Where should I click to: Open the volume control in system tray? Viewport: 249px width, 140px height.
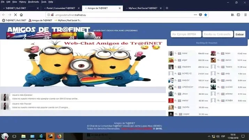click(218, 137)
